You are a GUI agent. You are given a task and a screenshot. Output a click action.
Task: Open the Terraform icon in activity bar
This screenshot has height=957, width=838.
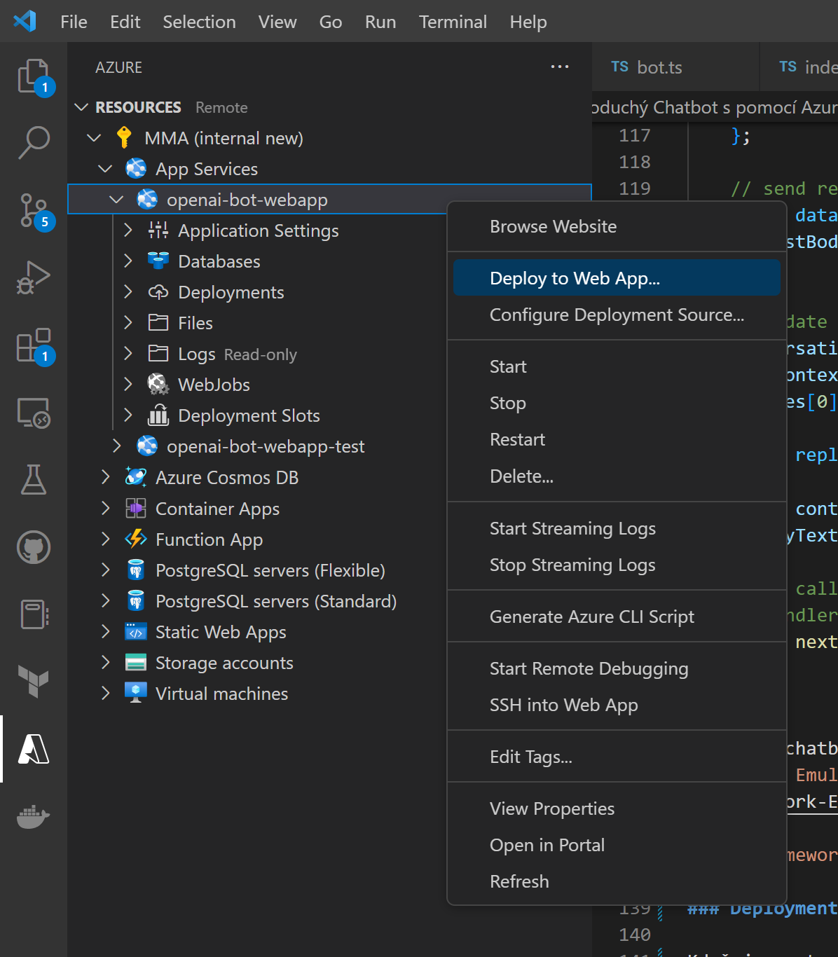click(x=33, y=681)
